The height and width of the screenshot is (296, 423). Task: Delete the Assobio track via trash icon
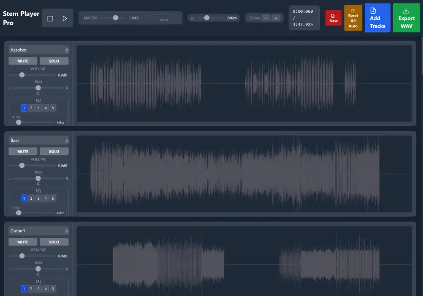67,50
